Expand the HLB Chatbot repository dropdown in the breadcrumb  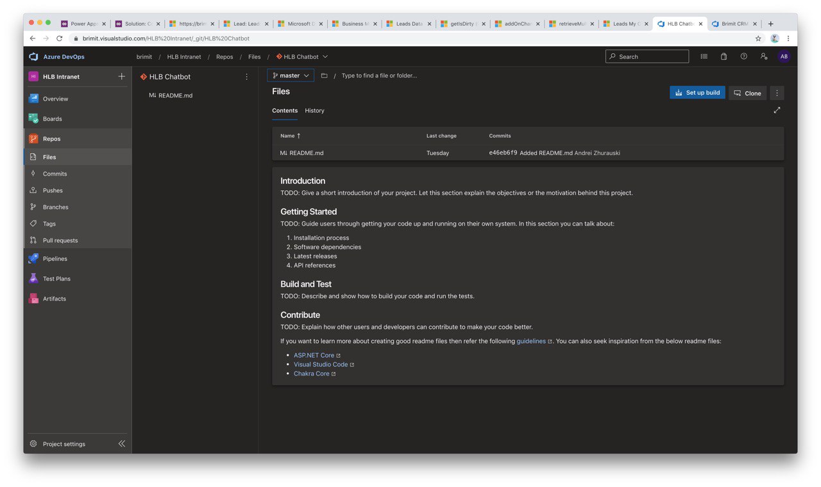tap(325, 56)
